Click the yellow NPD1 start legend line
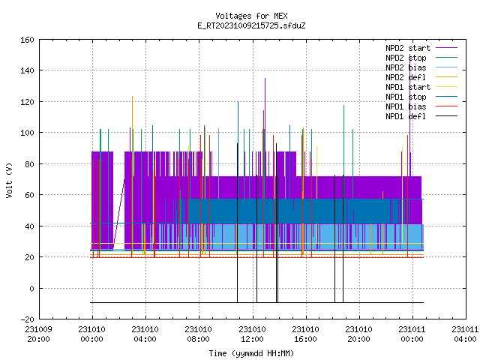The width and height of the screenshot is (480, 360). pyautogui.click(x=446, y=87)
